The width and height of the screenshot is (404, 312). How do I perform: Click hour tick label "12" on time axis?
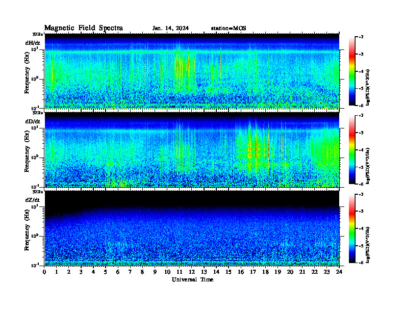pyautogui.click(x=192, y=272)
